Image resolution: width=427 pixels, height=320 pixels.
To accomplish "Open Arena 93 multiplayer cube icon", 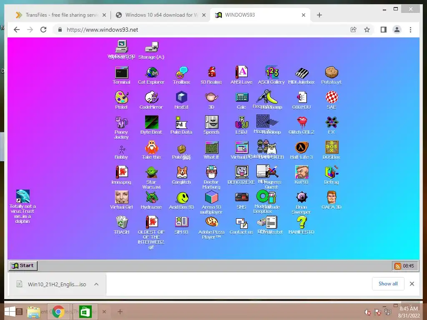I will point(211,203).
